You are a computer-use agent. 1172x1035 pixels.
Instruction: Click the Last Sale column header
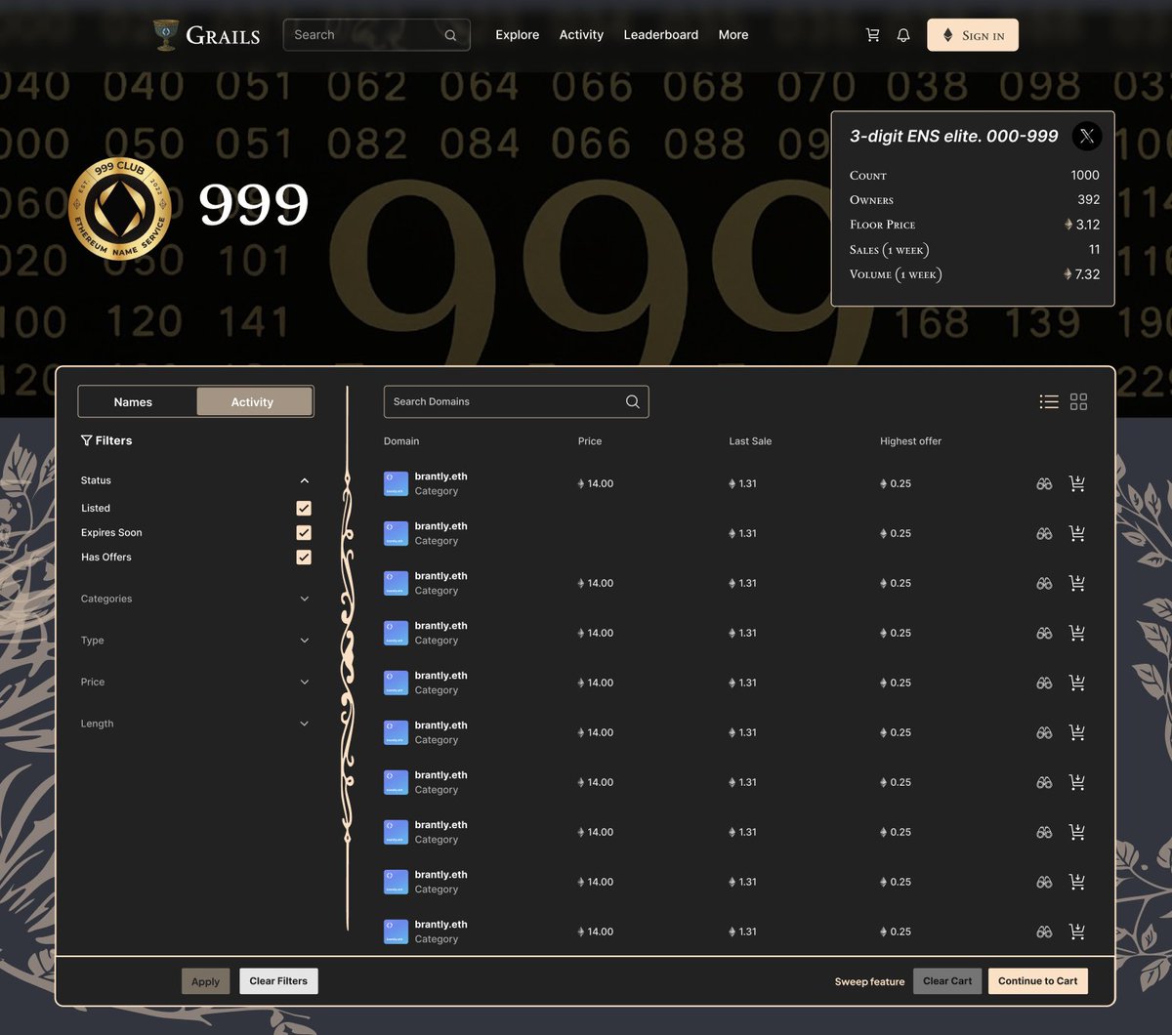point(750,441)
